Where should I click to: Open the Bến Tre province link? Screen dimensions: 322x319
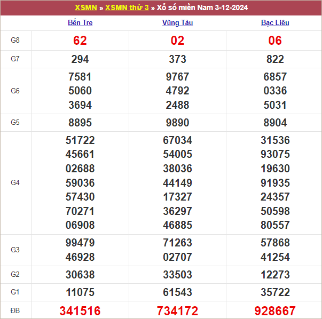[80, 22]
